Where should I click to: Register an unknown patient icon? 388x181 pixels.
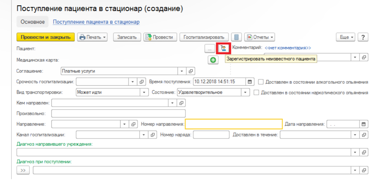(x=223, y=48)
